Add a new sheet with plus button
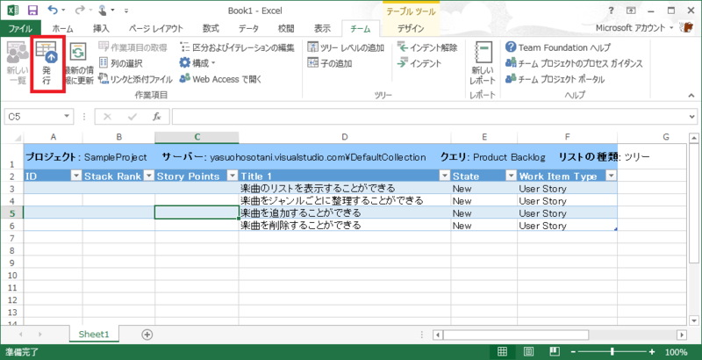Viewport: 702px width, 360px height. 147,334
